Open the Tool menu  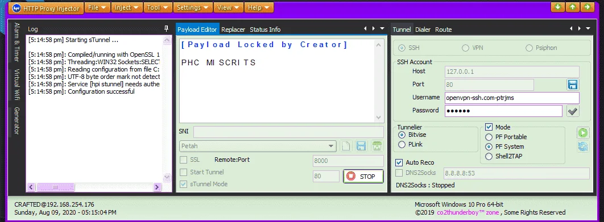pyautogui.click(x=158, y=8)
